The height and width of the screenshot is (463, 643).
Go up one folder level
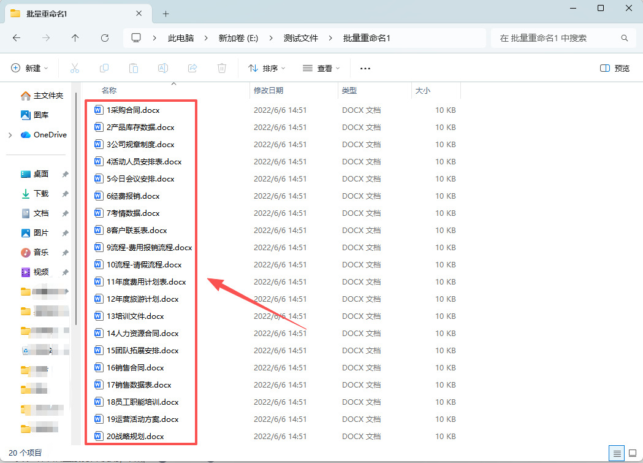click(75, 38)
